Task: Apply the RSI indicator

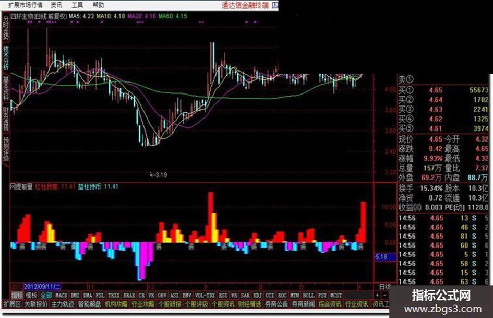Action: click(223, 296)
